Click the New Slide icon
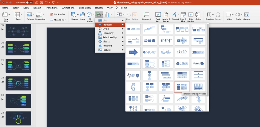 (x=5, y=15)
